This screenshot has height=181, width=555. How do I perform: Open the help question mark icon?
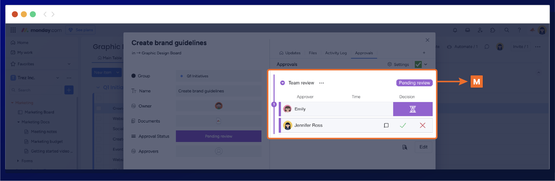pos(519,30)
